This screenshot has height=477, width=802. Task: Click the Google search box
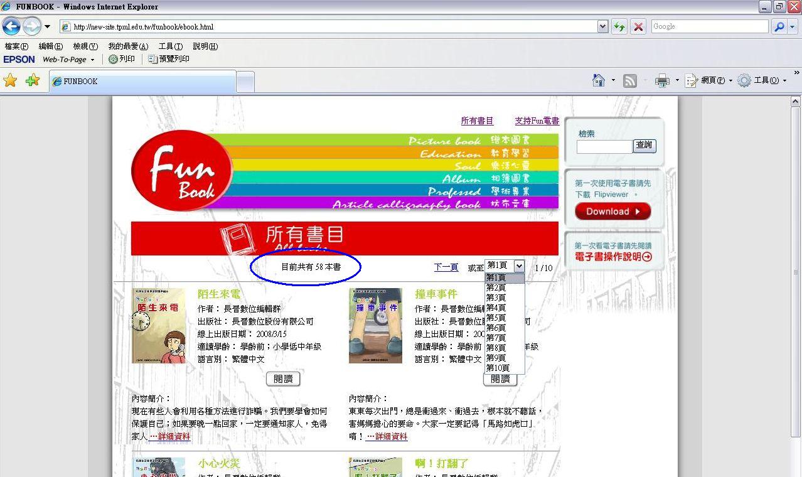tap(709, 26)
